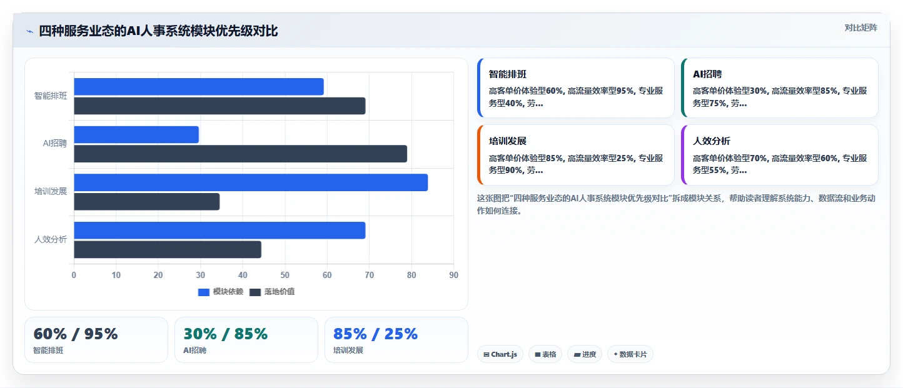Click the 30% / 85% AI招聘 stat card
This screenshot has width=903, height=388.
click(x=246, y=340)
